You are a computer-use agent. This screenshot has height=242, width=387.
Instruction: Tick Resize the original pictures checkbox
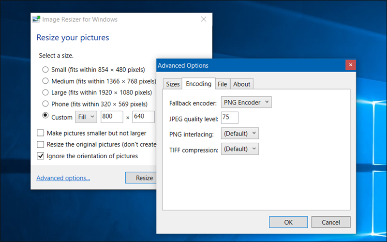click(x=40, y=144)
